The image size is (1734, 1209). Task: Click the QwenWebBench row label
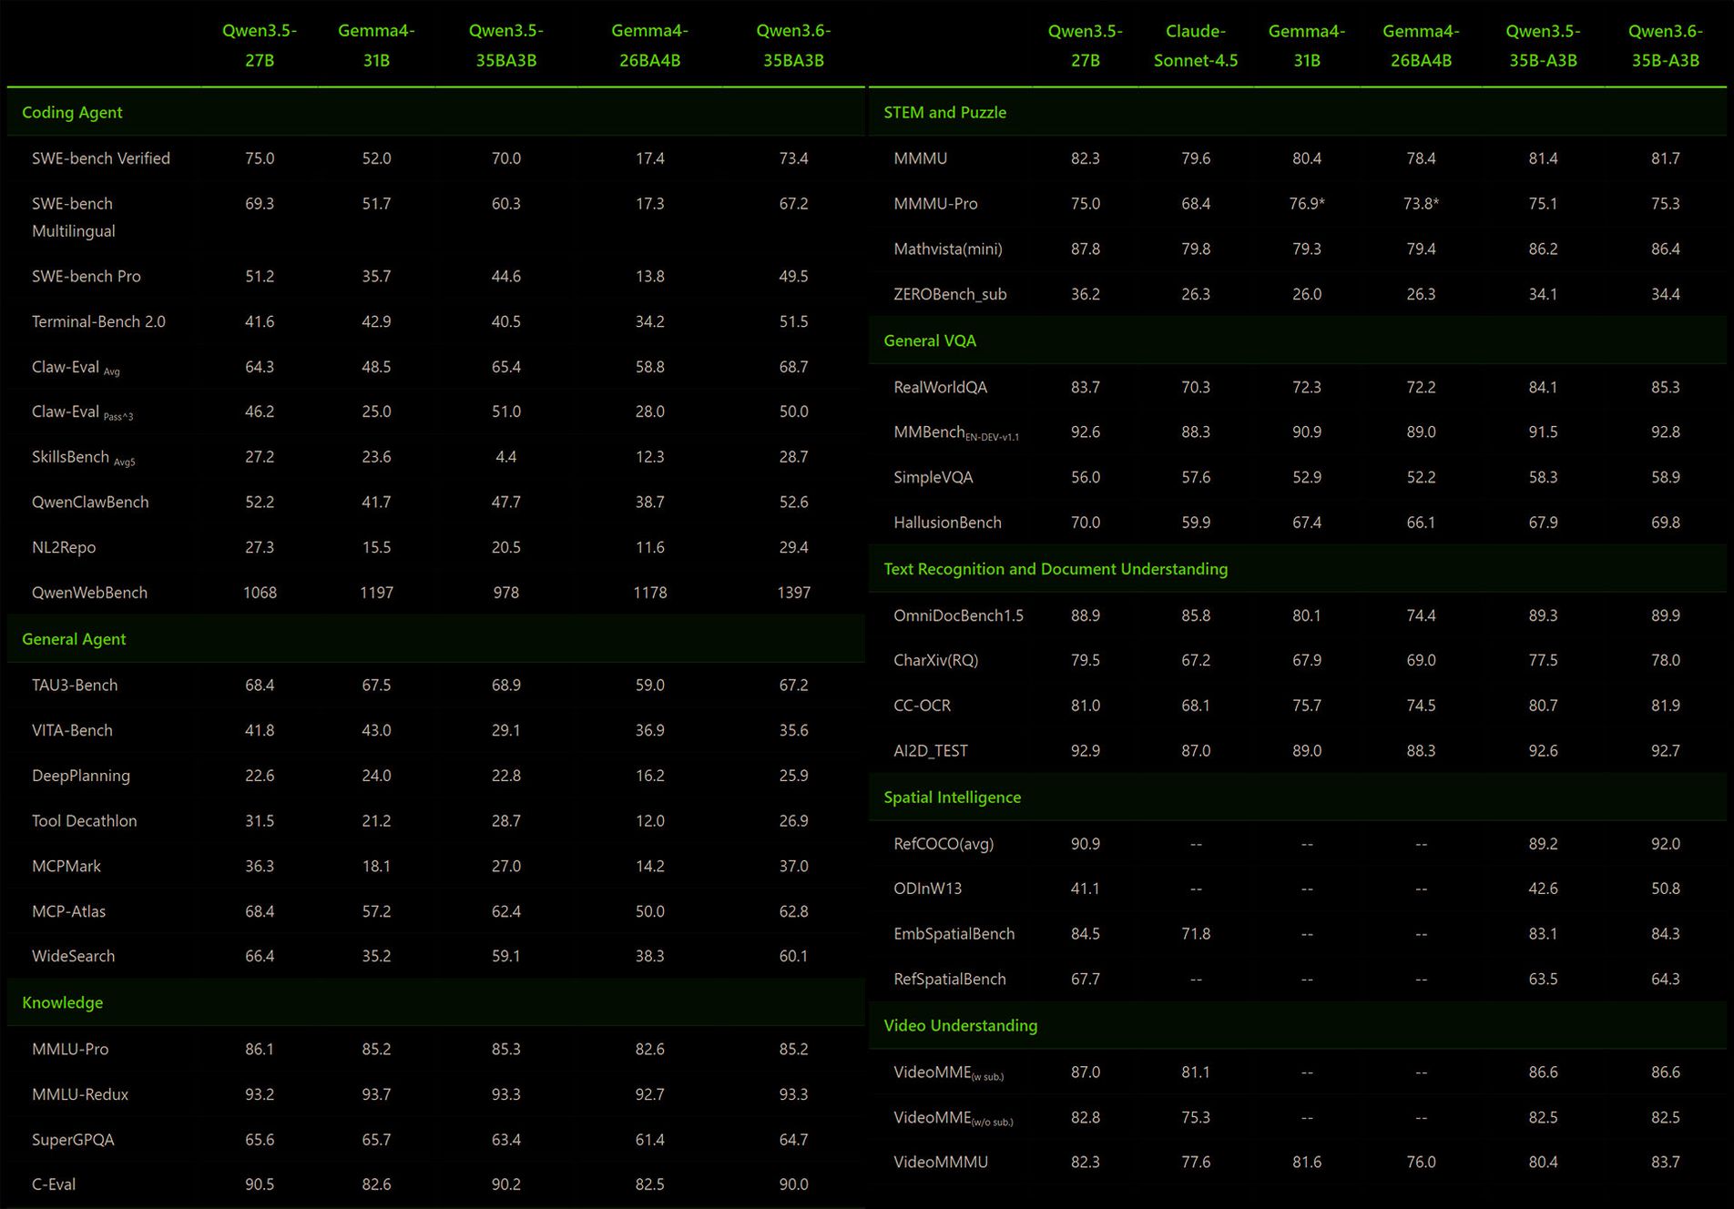click(89, 593)
